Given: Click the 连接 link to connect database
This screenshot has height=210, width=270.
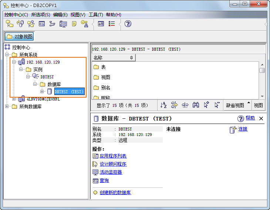Looking at the screenshot, I should click(243, 129).
